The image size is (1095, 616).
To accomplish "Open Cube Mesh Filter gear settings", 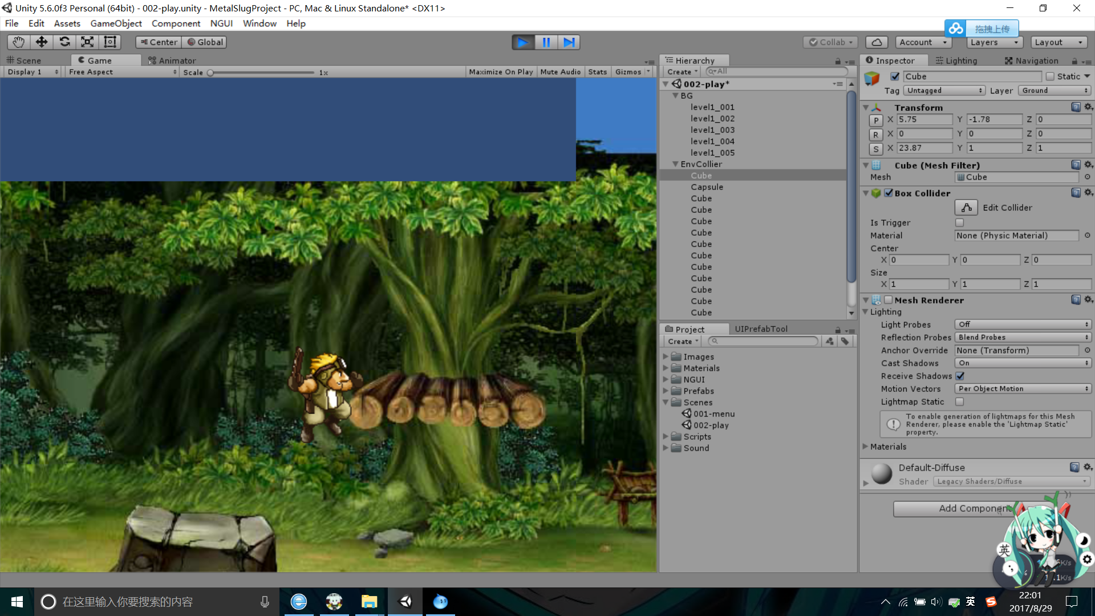I will pos(1088,165).
